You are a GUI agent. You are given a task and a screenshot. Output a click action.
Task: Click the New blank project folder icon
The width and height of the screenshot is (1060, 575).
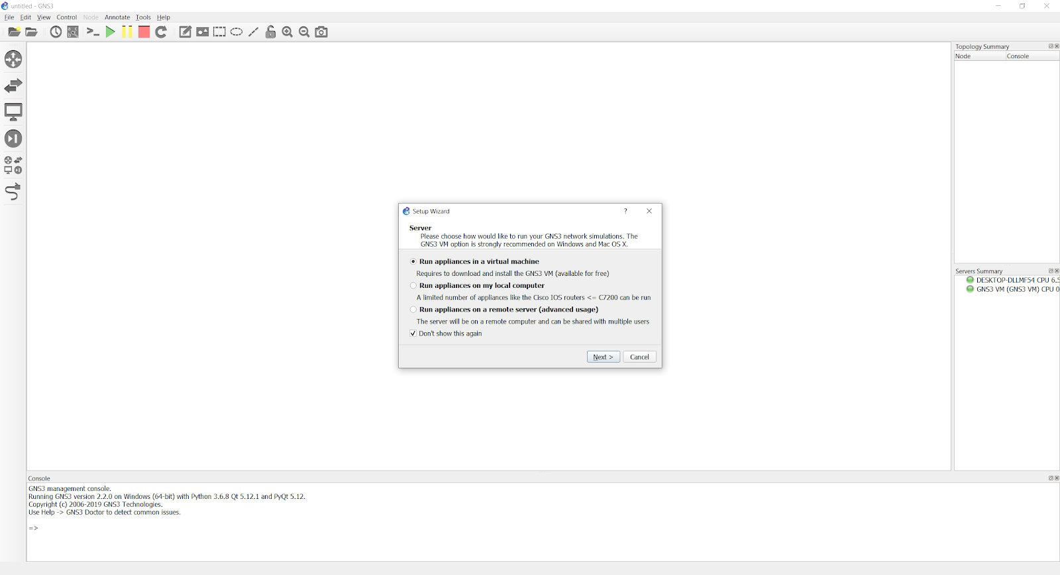click(x=14, y=32)
